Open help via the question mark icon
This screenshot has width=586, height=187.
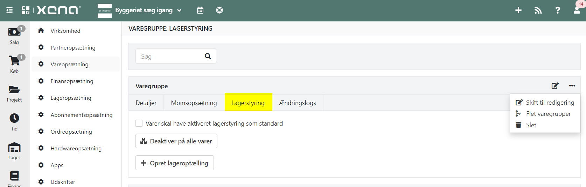[x=558, y=10]
